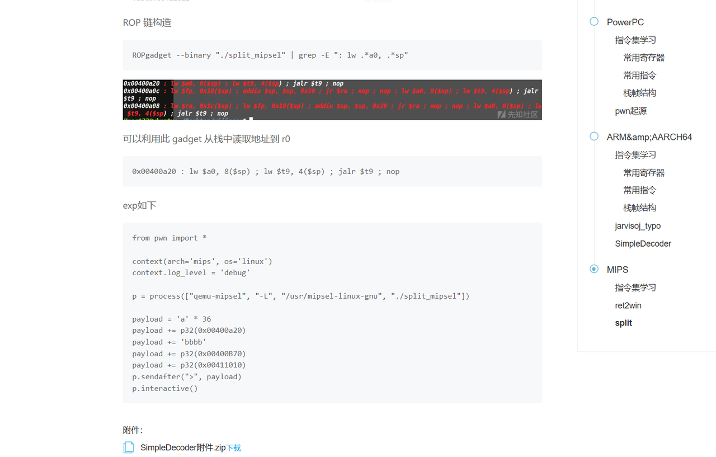Screen dimensions: 716x457
Task: Click the p.interactive() code line
Action: click(x=165, y=388)
